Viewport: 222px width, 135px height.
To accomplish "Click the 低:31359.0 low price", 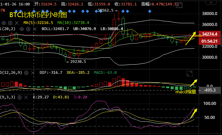I will [x=99, y=4].
